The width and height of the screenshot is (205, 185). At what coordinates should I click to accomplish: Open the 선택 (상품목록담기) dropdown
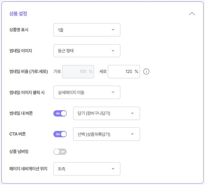tap(106, 134)
